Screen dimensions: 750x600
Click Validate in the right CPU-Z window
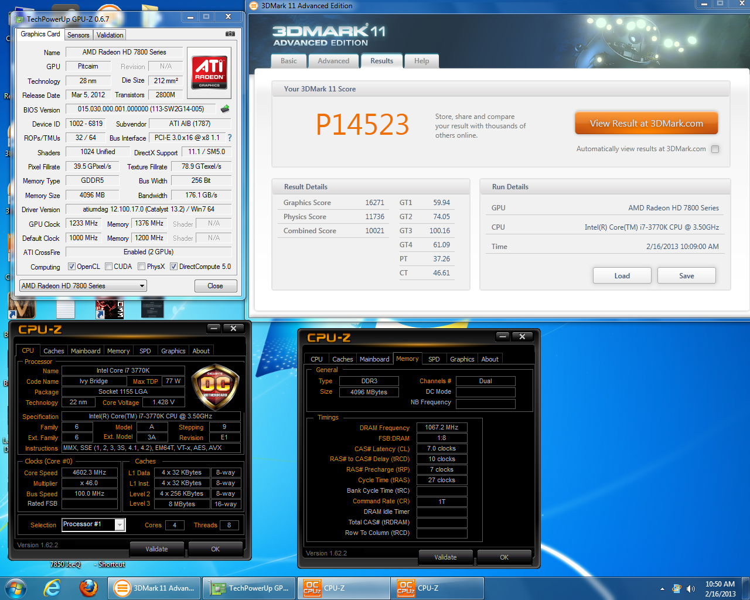coord(445,557)
